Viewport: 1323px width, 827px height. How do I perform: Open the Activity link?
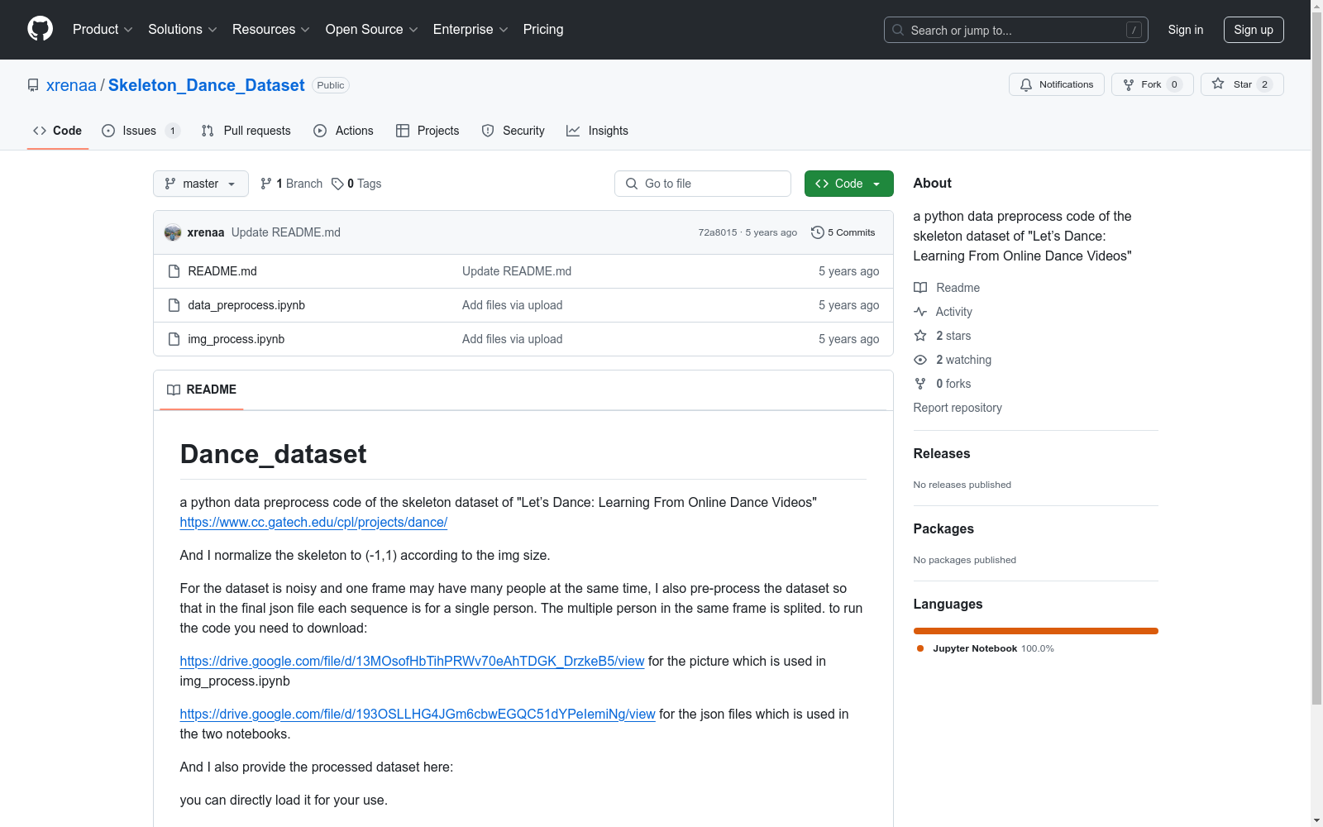click(x=943, y=312)
